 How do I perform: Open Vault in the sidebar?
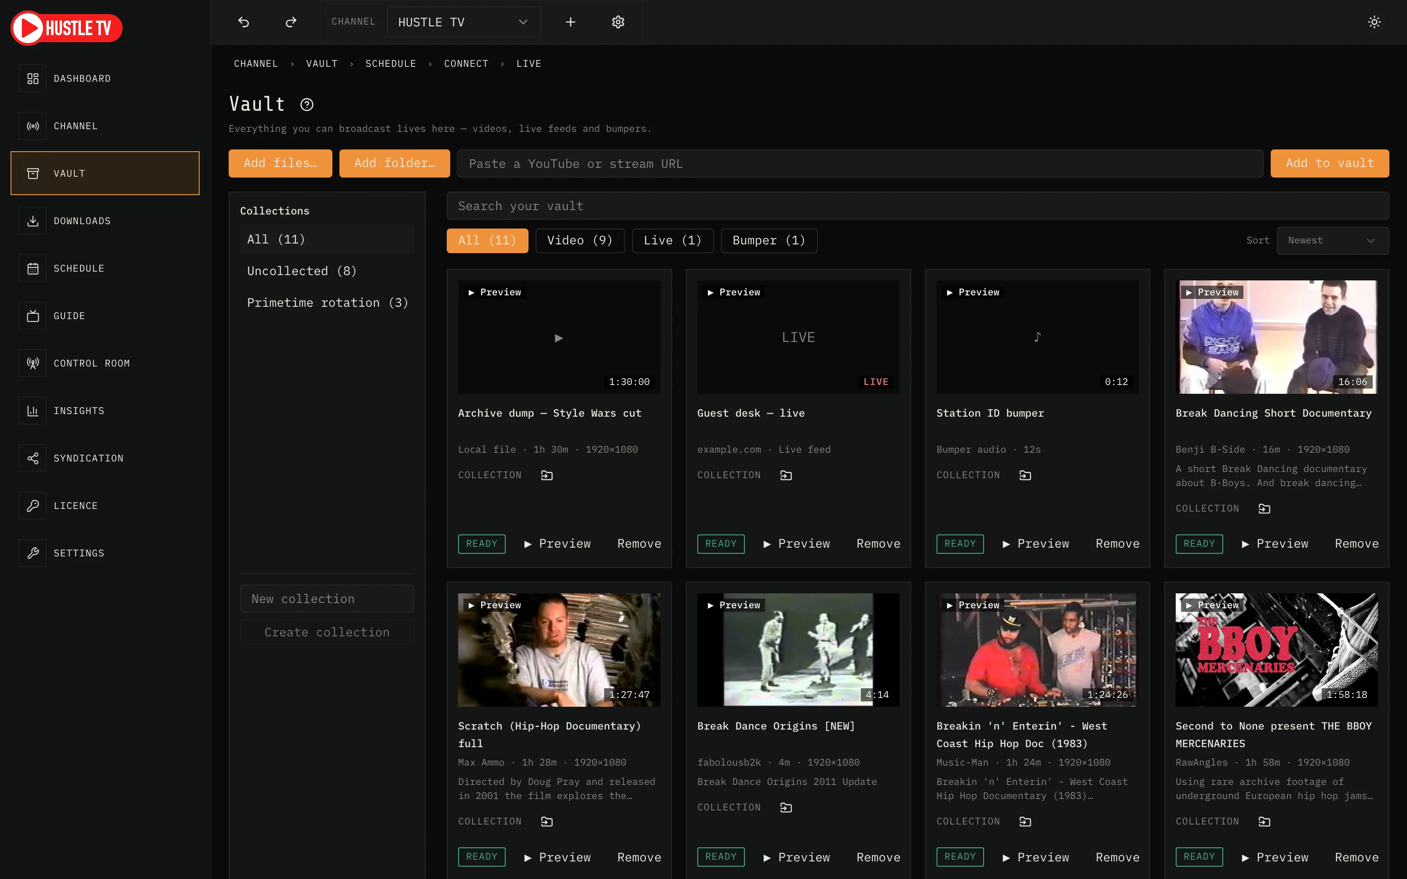(105, 173)
